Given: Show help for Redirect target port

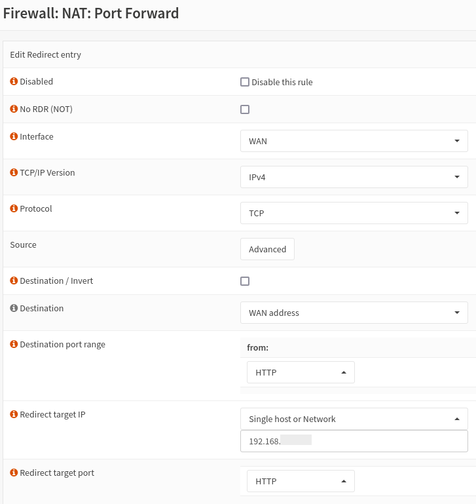Looking at the screenshot, I should [x=14, y=473].
